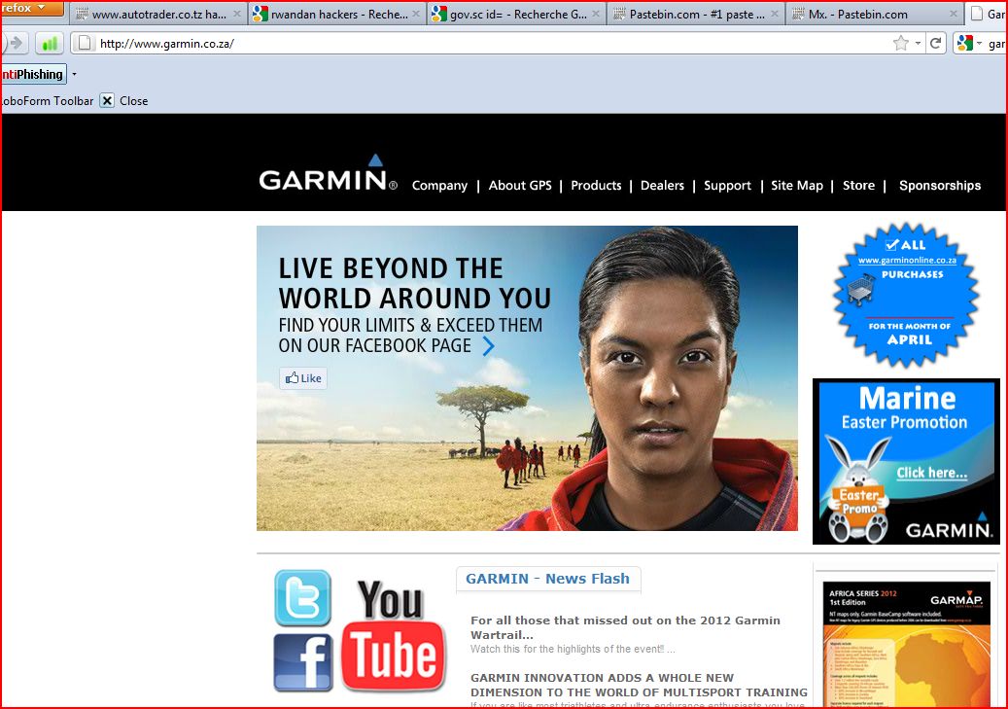Click the Garmap Africa Series 2012 image
This screenshot has width=1008, height=709.
907,645
